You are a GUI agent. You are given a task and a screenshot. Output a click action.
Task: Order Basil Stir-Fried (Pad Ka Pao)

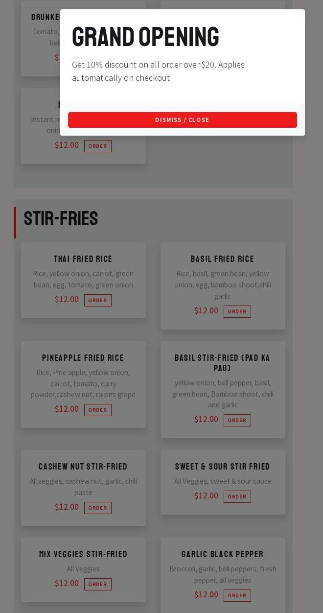coord(237,420)
